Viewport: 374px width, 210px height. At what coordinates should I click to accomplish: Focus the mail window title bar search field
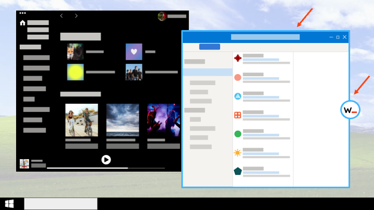click(x=265, y=37)
